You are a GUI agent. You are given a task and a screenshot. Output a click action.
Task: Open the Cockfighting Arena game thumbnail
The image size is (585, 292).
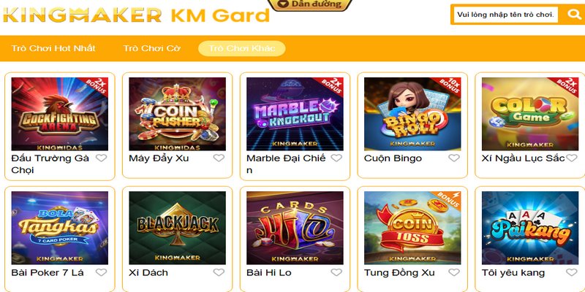pyautogui.click(x=60, y=114)
